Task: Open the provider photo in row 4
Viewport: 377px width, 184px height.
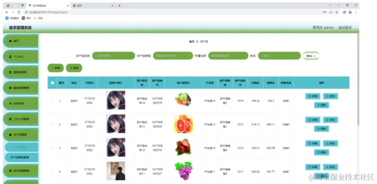Action: point(116,171)
